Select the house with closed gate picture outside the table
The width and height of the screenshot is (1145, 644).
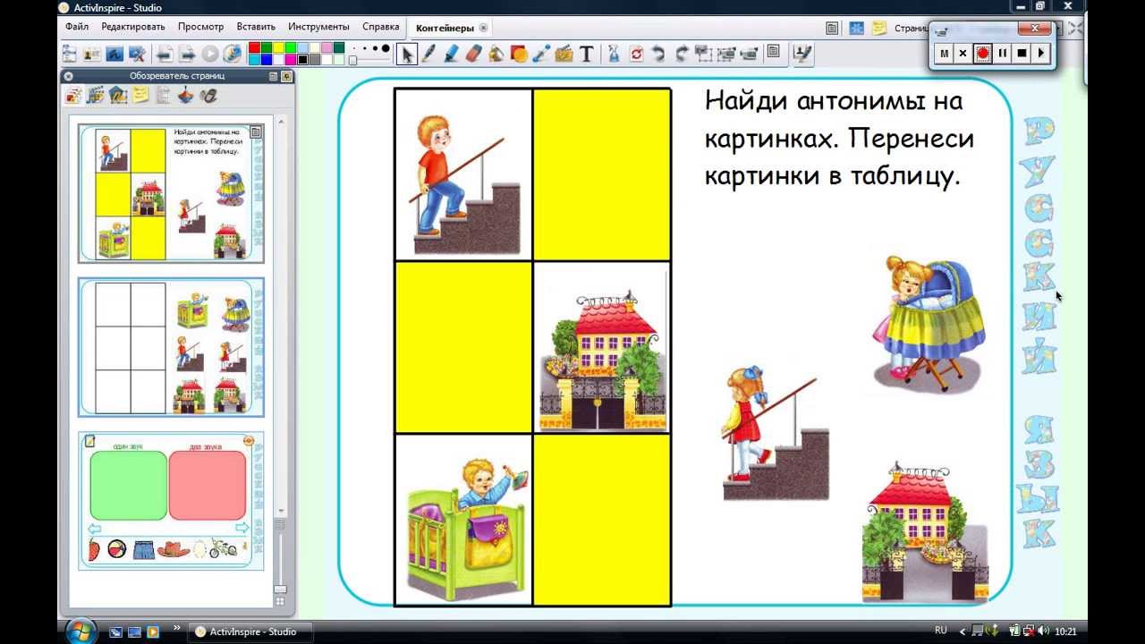coord(926,533)
